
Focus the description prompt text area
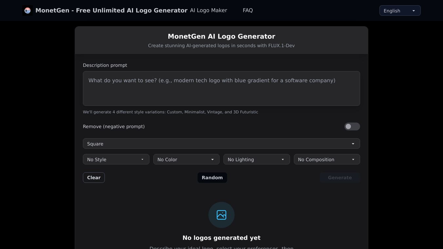[221, 88]
